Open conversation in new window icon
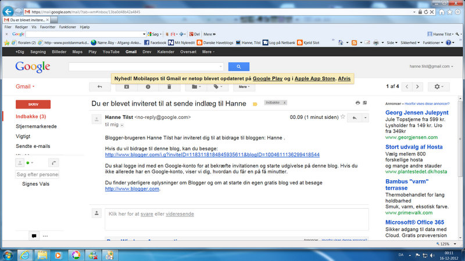465x261 pixels. [x=365, y=103]
